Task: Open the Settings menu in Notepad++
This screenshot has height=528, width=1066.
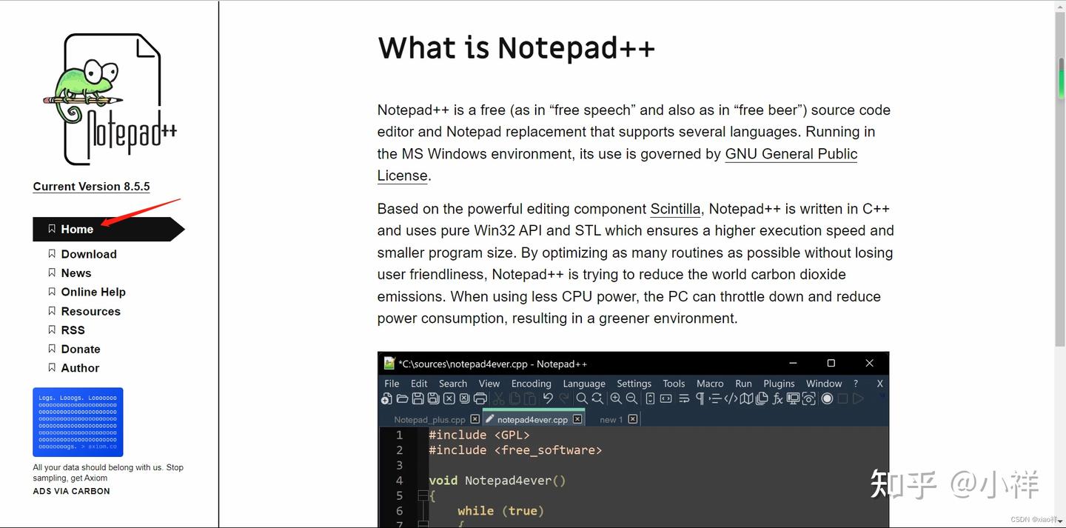Action: click(634, 384)
